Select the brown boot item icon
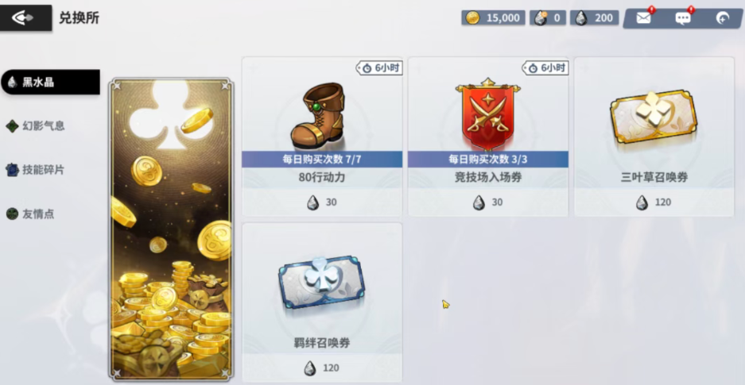Screen dimensions: 745x385 coord(318,116)
